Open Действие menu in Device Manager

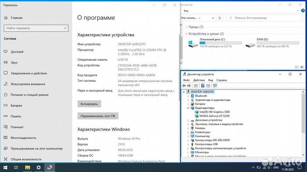click(199, 80)
